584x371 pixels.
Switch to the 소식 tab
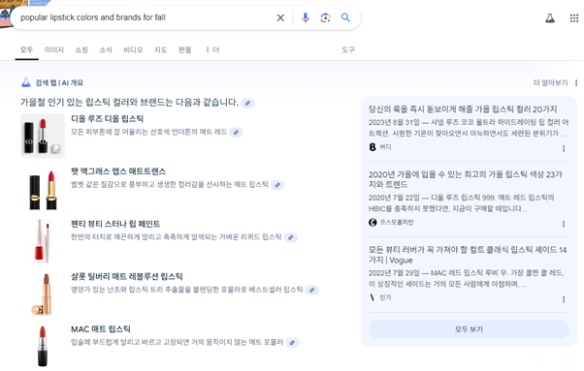click(106, 49)
